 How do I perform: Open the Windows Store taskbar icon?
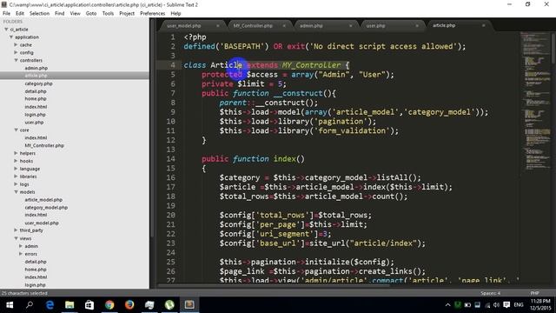pos(89,305)
